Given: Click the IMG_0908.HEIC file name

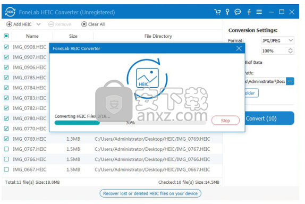Looking at the screenshot, I should 30,47.
